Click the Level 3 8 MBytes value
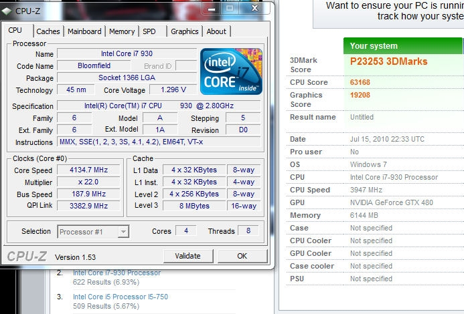The width and height of the screenshot is (464, 314). 194,206
